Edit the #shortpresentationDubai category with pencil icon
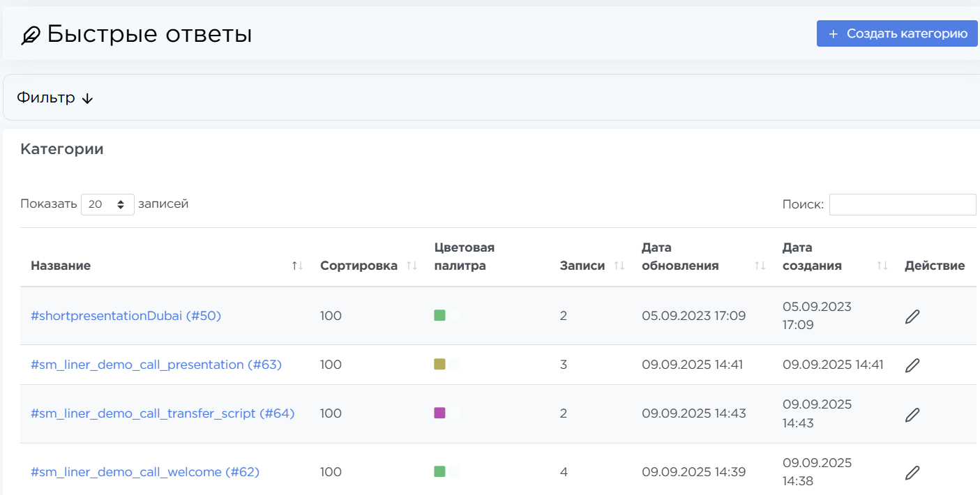This screenshot has width=980, height=495. 912,317
